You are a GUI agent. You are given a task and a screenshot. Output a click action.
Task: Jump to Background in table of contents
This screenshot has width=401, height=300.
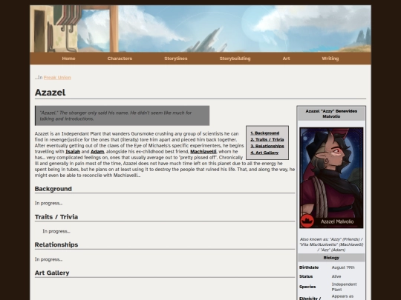(x=265, y=133)
